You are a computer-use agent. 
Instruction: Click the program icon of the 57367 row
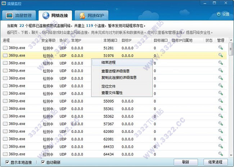[x=5, y=124]
